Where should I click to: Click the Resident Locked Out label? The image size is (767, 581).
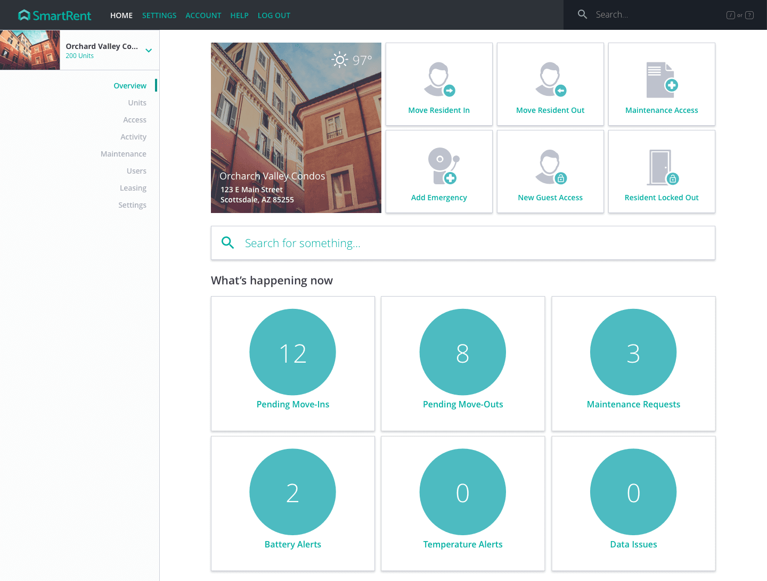coord(662,198)
